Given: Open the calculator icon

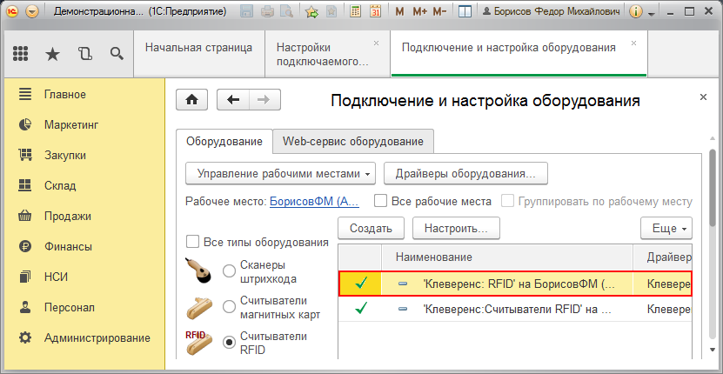Looking at the screenshot, I should tap(356, 12).
